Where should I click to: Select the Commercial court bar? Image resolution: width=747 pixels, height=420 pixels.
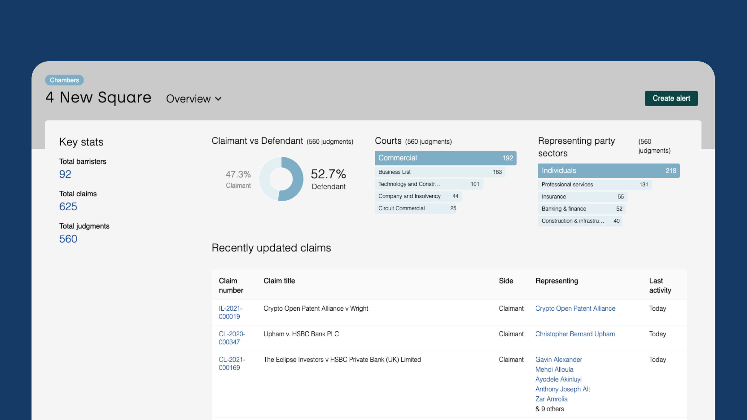445,158
